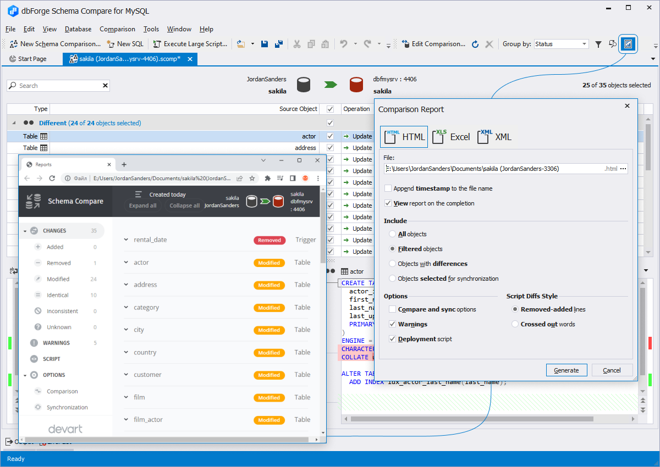Select Removed-added lines style
This screenshot has width=660, height=467.
pyautogui.click(x=515, y=309)
